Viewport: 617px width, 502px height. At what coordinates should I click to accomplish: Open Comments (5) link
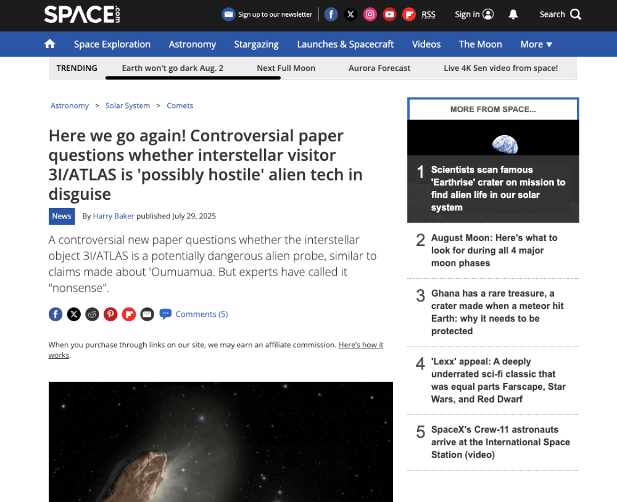tap(202, 314)
